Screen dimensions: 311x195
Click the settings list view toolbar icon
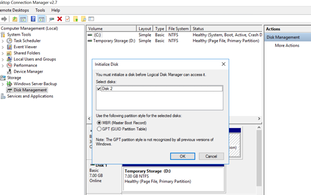point(91,19)
